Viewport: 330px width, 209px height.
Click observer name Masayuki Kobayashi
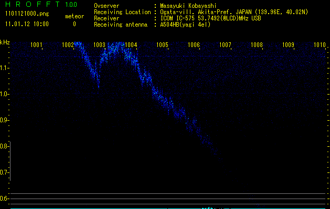[x=188, y=6]
